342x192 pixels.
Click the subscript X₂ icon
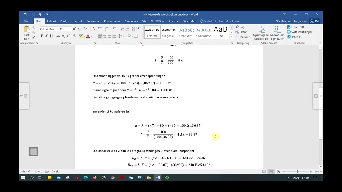coord(63,36)
